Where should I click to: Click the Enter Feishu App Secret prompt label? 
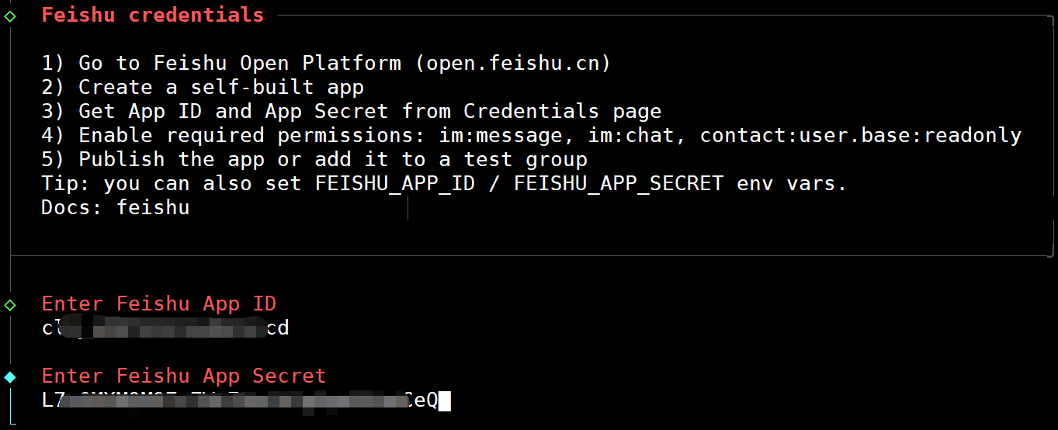coord(184,376)
